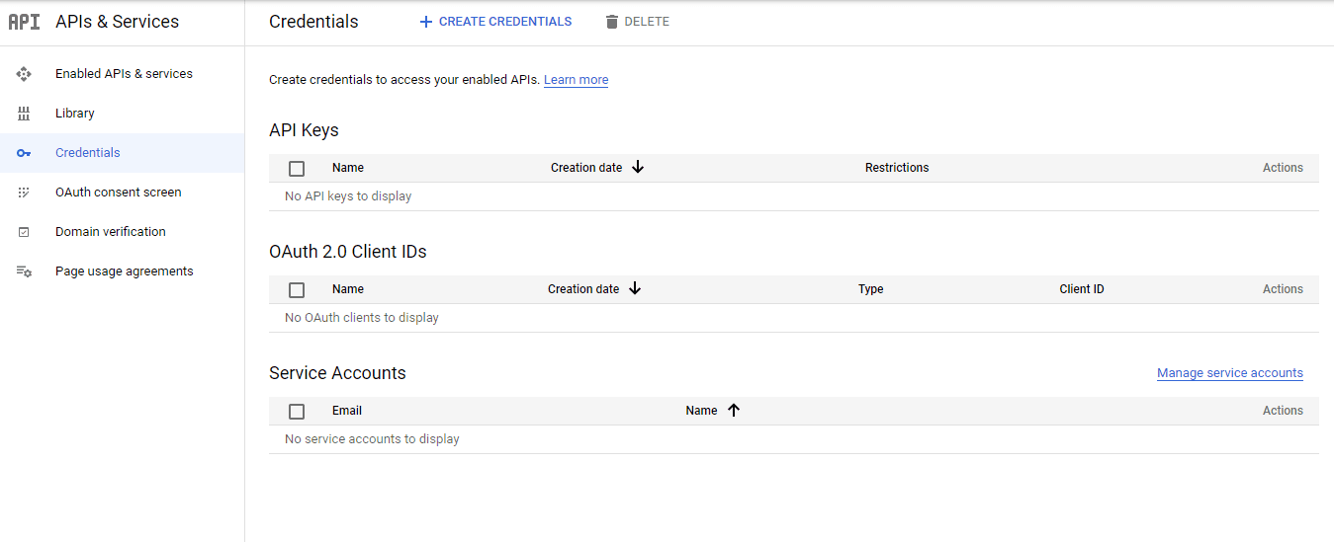Image resolution: width=1334 pixels, height=542 pixels.
Task: Go to Enabled APIs & services
Action: coord(124,74)
